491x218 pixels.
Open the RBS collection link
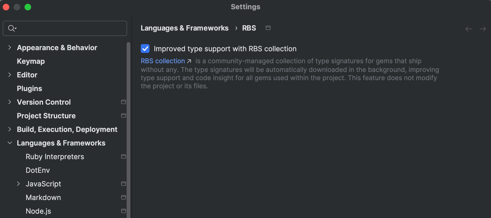[163, 61]
